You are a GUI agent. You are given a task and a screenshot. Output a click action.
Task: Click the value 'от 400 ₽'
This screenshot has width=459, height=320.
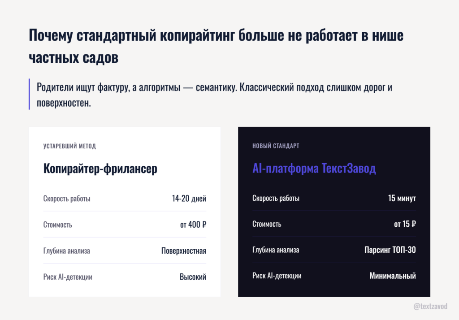pos(193,225)
